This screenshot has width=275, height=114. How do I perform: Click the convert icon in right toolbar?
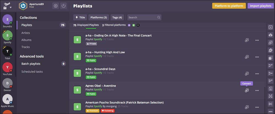[x=270, y=42]
